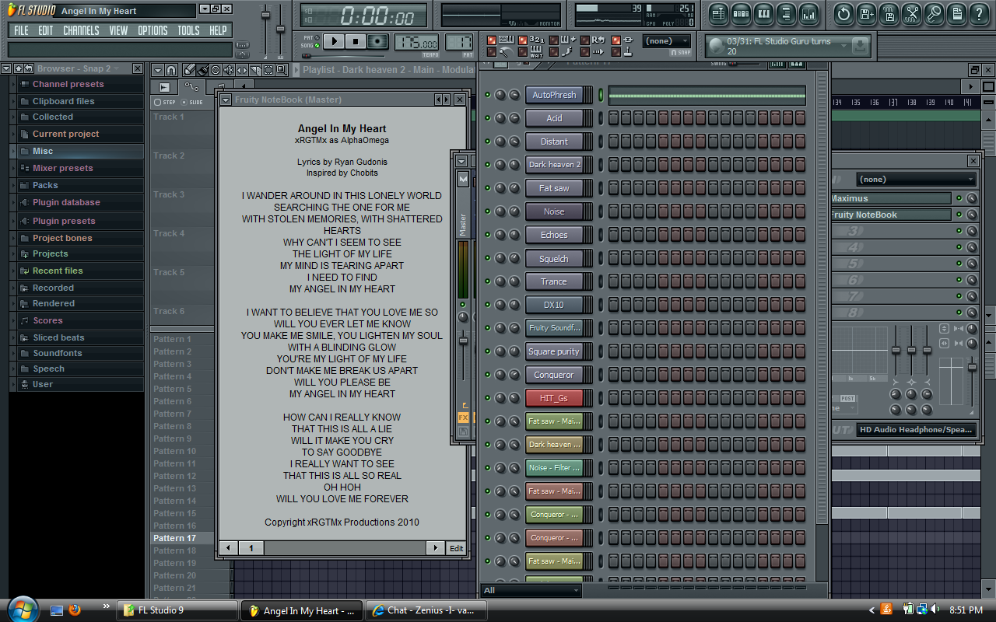
Task: Open the channel filter All dropdown
Action: pos(531,590)
